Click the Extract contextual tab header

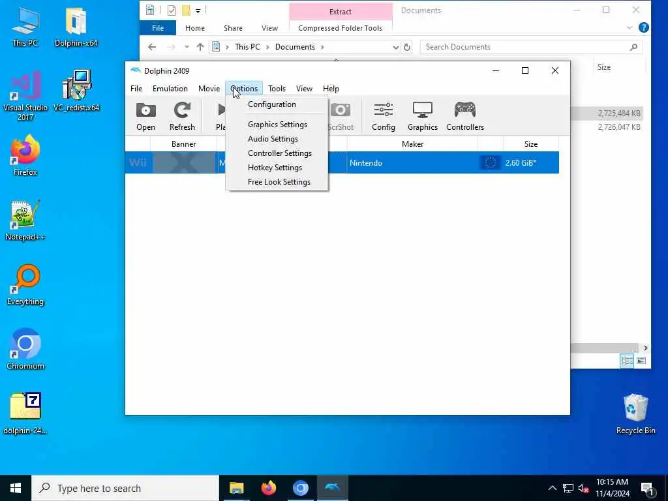pyautogui.click(x=340, y=12)
